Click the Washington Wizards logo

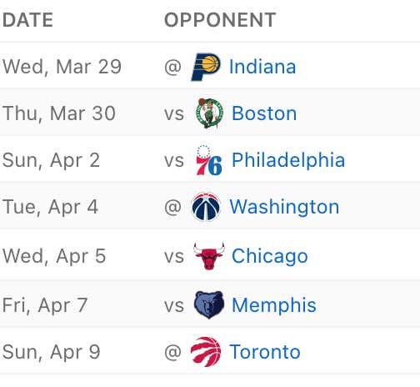206,207
